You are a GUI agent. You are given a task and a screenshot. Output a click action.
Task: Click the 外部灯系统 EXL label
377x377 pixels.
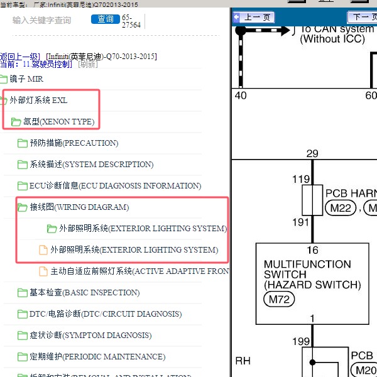38,101
